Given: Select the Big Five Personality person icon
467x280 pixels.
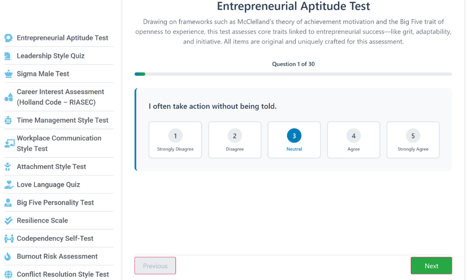Looking at the screenshot, I should [8, 202].
